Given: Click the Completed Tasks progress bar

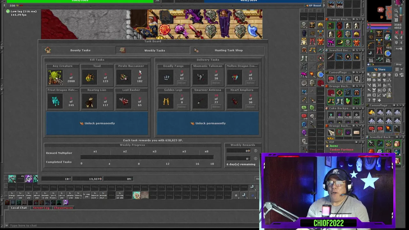Looking at the screenshot, I should point(147,157).
